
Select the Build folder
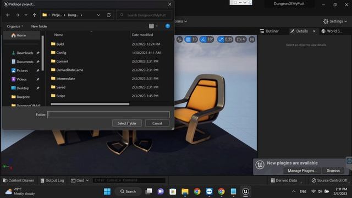point(60,44)
